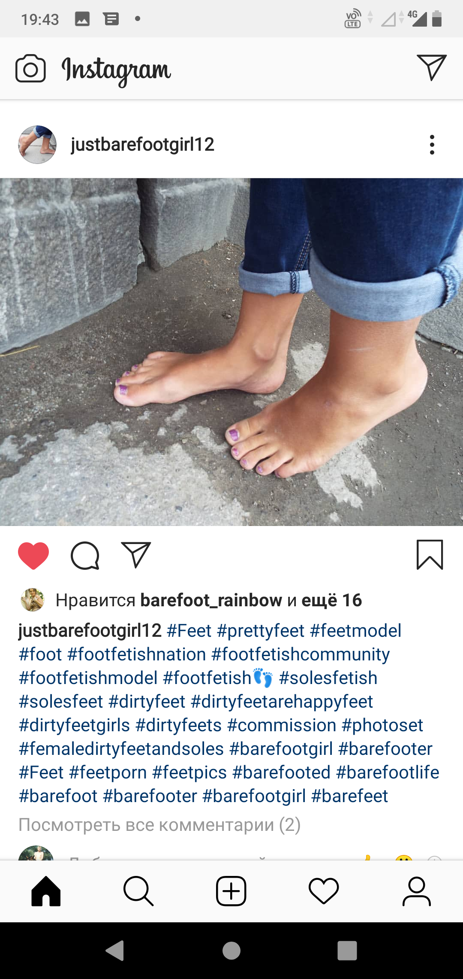The height and width of the screenshot is (979, 463).
Task: Unlike the post with red heart
Action: [33, 556]
